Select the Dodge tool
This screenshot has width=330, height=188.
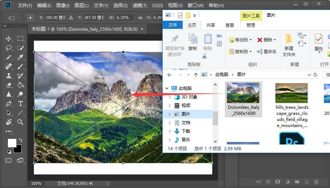click(20, 94)
